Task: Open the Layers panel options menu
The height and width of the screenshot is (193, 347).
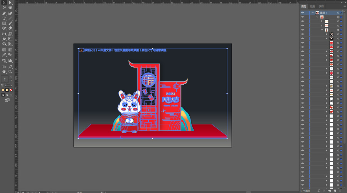Action: [x=344, y=7]
